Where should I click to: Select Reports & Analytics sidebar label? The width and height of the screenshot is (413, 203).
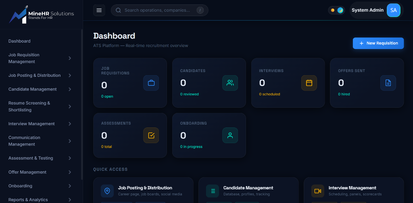28,200
